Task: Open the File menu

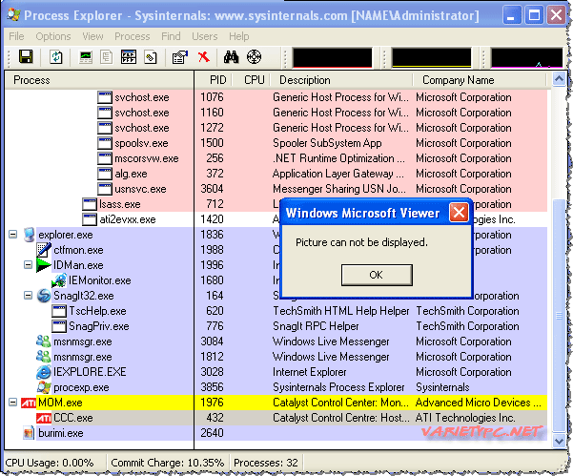Action: [x=16, y=36]
